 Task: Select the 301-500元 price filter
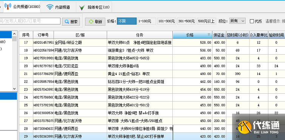[187, 21]
